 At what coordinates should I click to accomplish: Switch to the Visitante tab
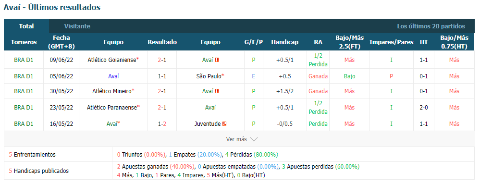click(77, 26)
